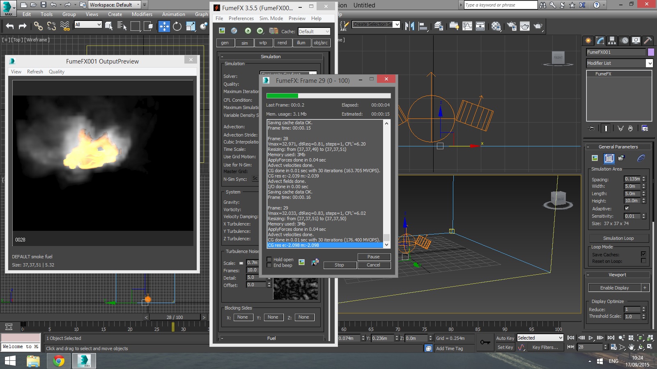Activate the Select and Rotate tool
This screenshot has height=369, width=657.
pyautogui.click(x=177, y=26)
